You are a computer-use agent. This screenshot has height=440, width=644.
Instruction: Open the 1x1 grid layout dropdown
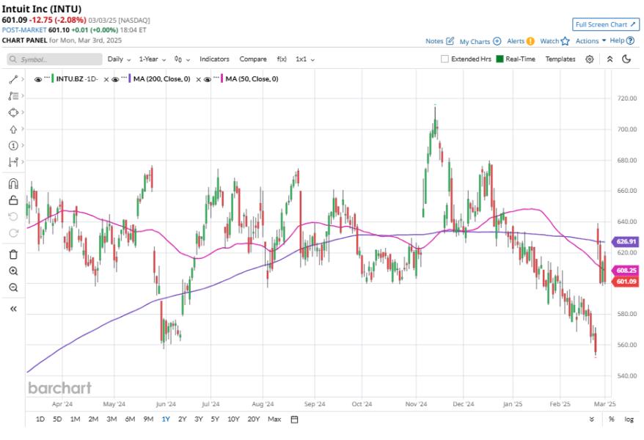[305, 59]
